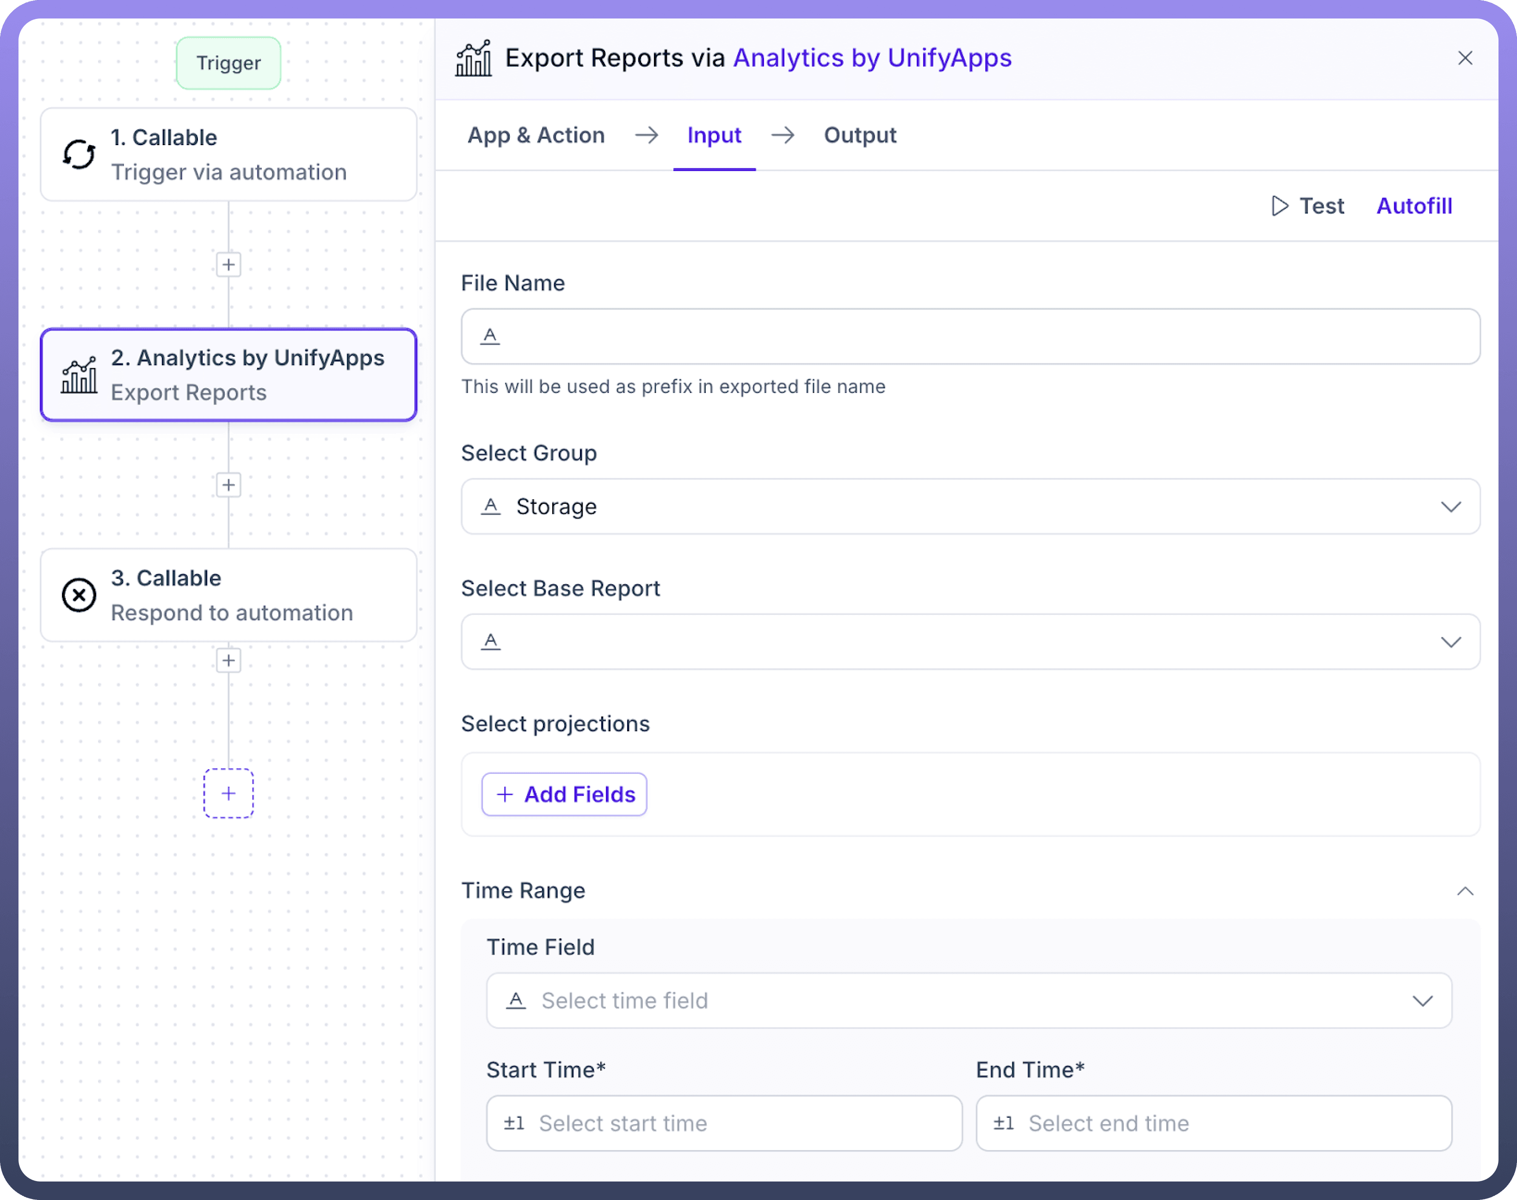Open the Select time field dropdown
The width and height of the screenshot is (1517, 1200).
(x=968, y=1000)
